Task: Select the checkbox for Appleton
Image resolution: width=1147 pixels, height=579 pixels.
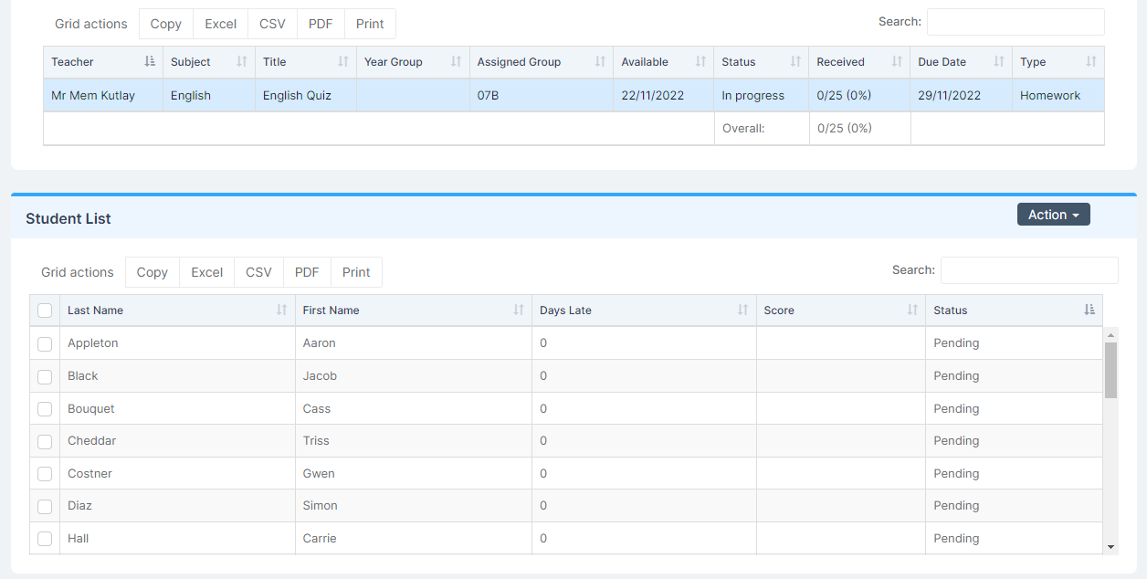Action: pyautogui.click(x=45, y=344)
